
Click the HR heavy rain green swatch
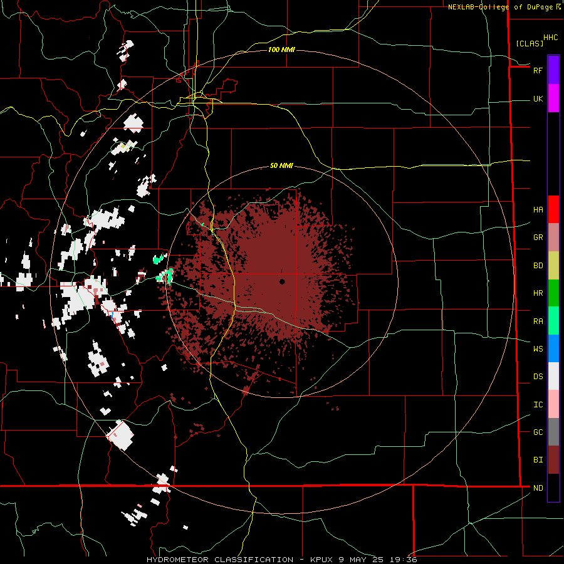pos(553,293)
